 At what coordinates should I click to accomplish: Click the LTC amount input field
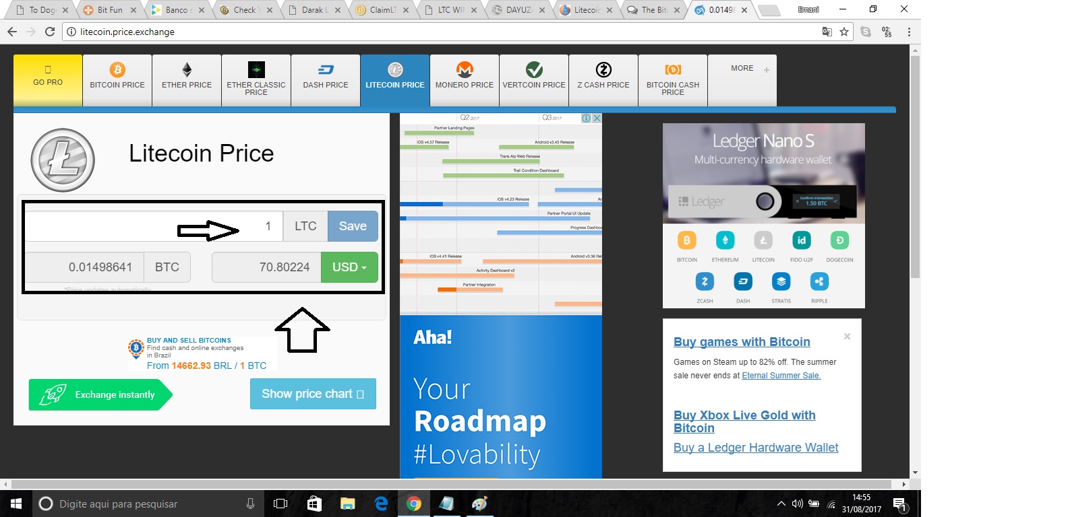pyautogui.click(x=154, y=226)
